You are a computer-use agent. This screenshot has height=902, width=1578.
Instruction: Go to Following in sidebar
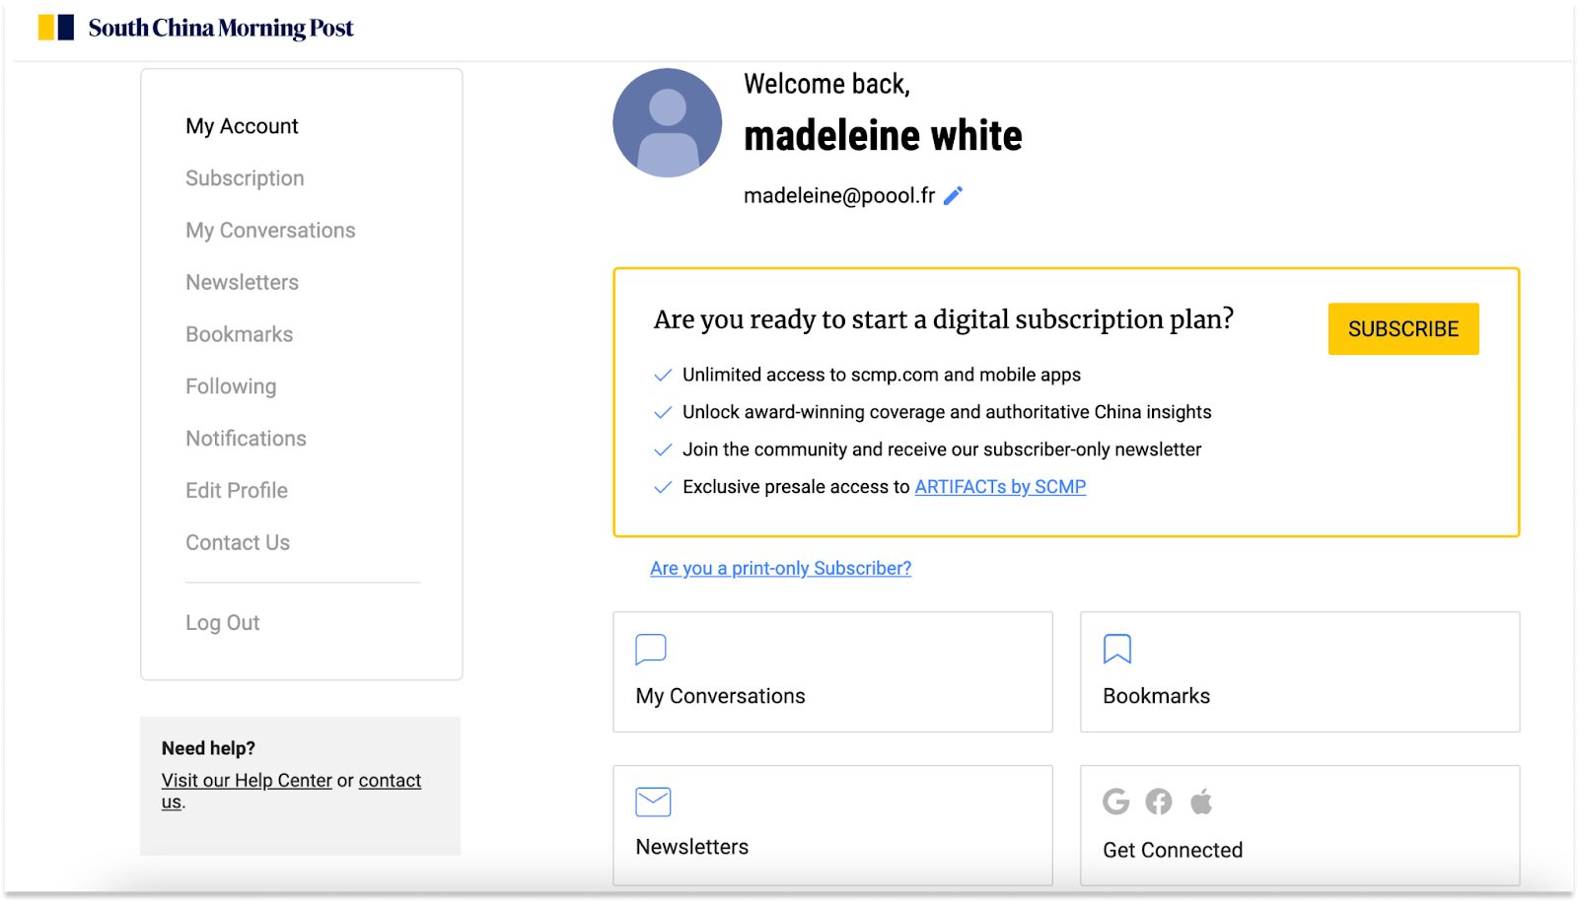pos(230,385)
